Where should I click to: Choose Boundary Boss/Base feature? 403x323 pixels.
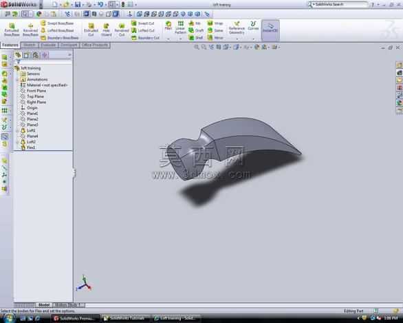60,38
